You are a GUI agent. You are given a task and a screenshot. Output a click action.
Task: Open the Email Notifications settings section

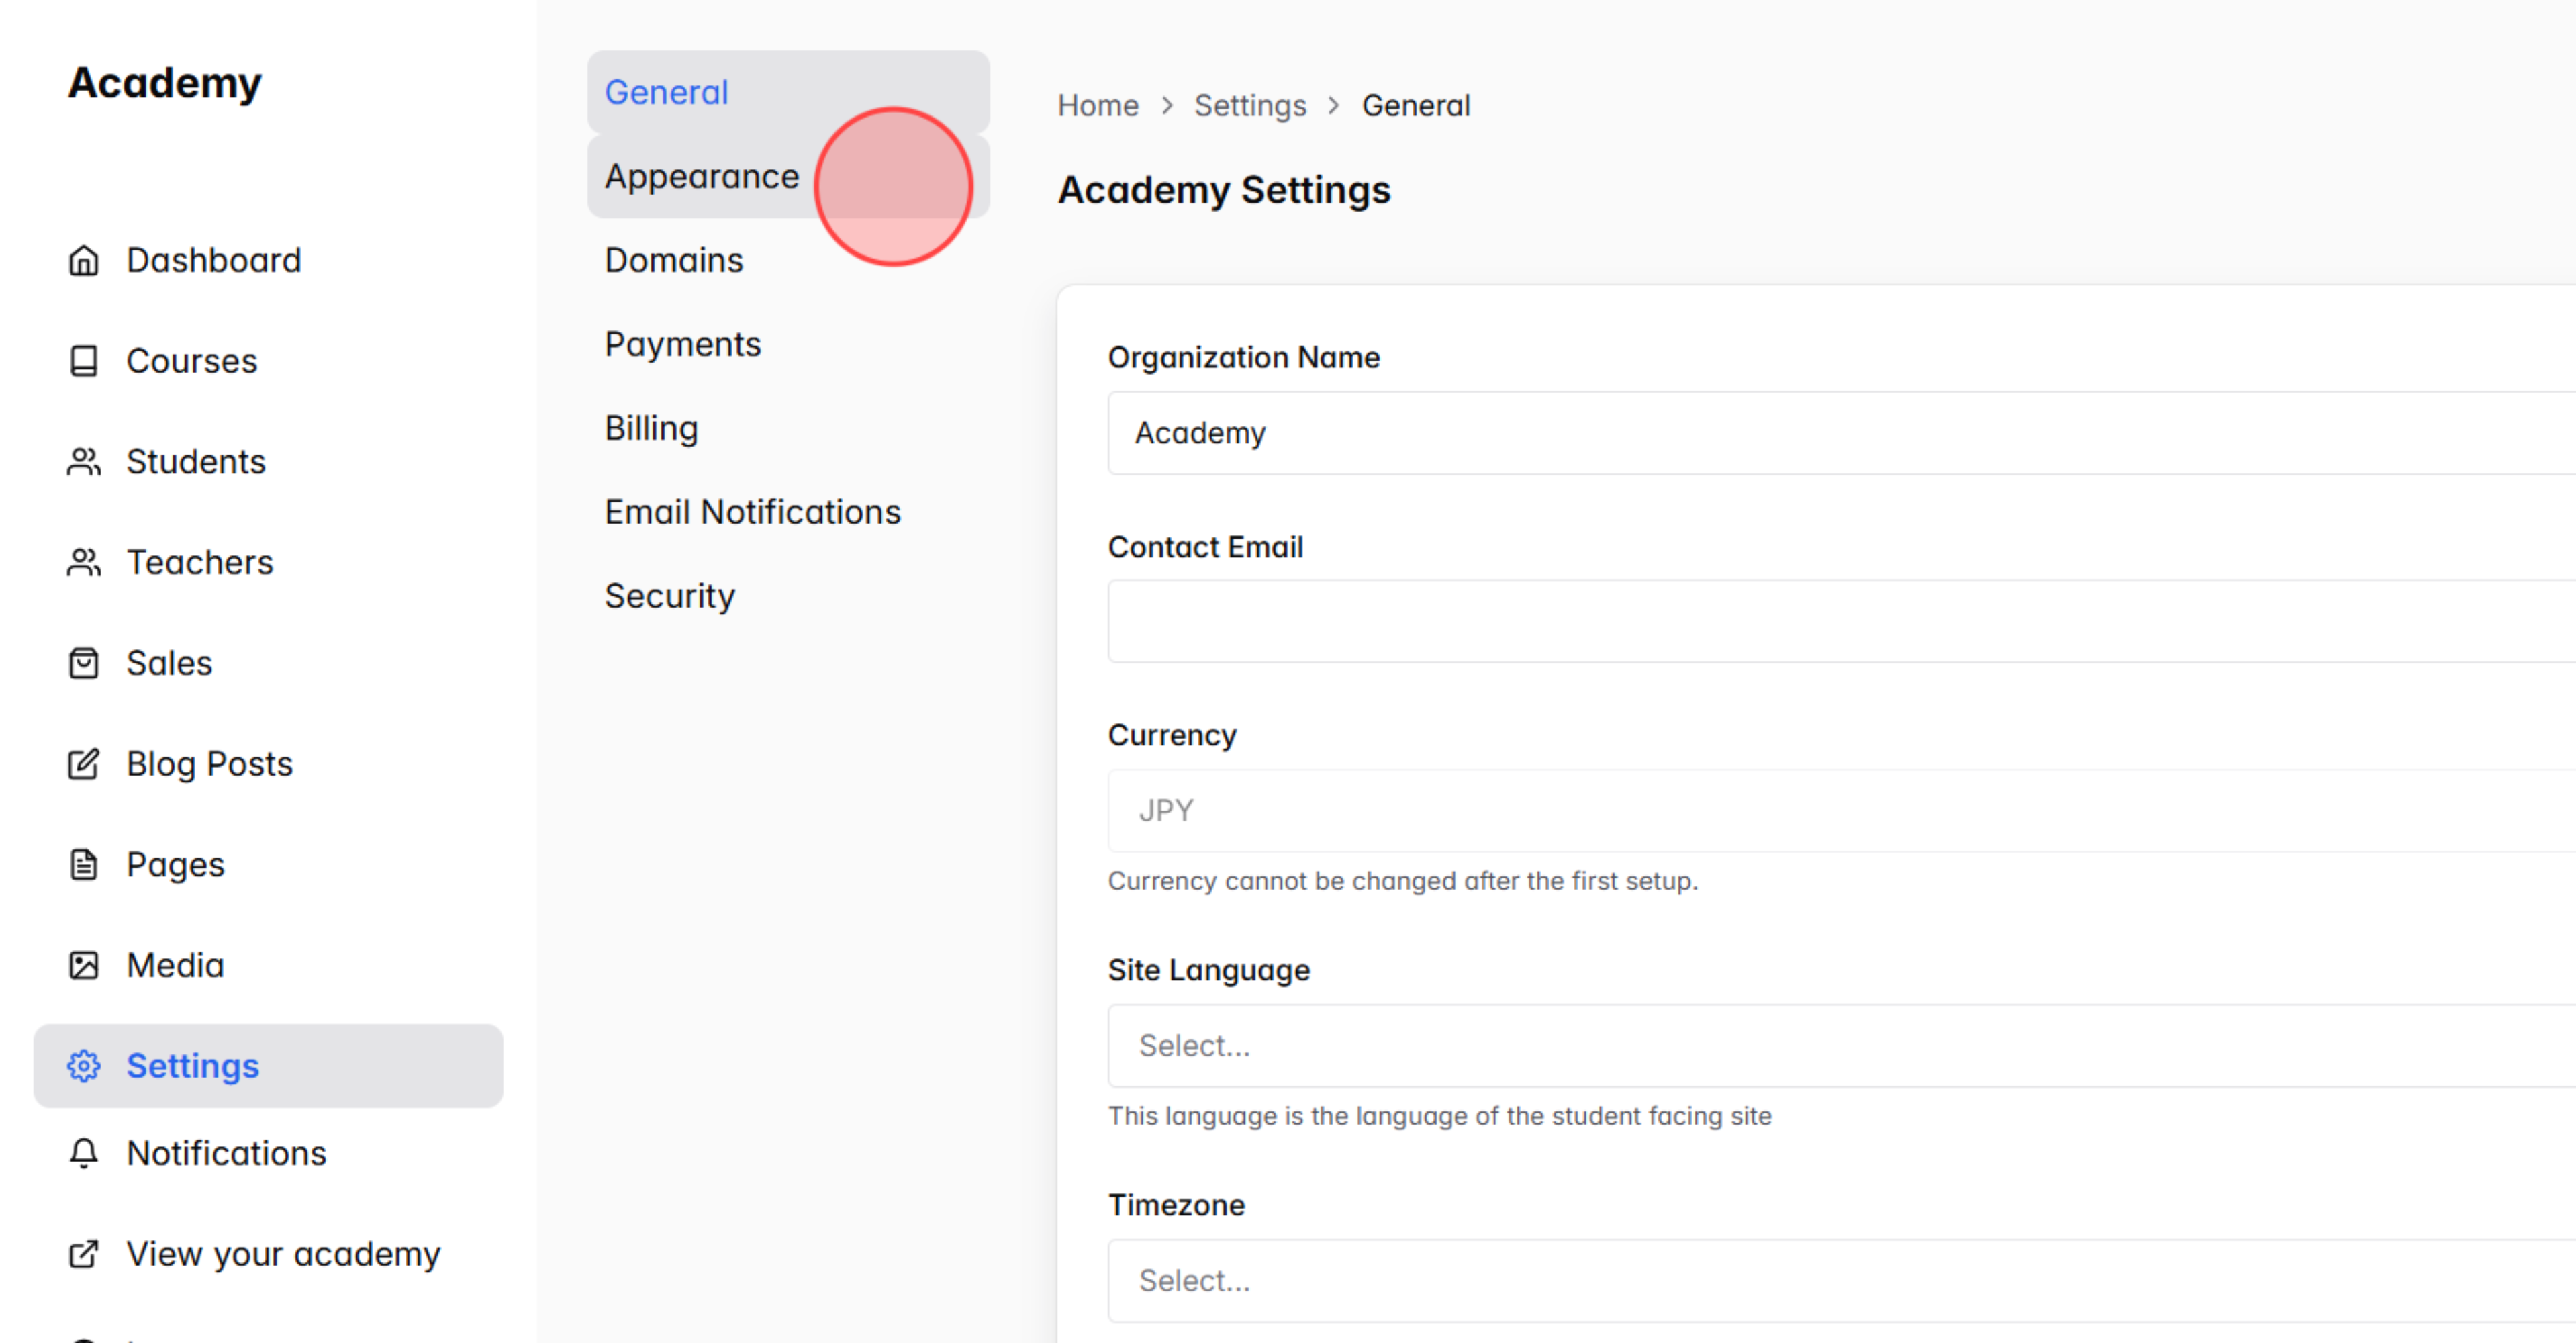tap(752, 511)
